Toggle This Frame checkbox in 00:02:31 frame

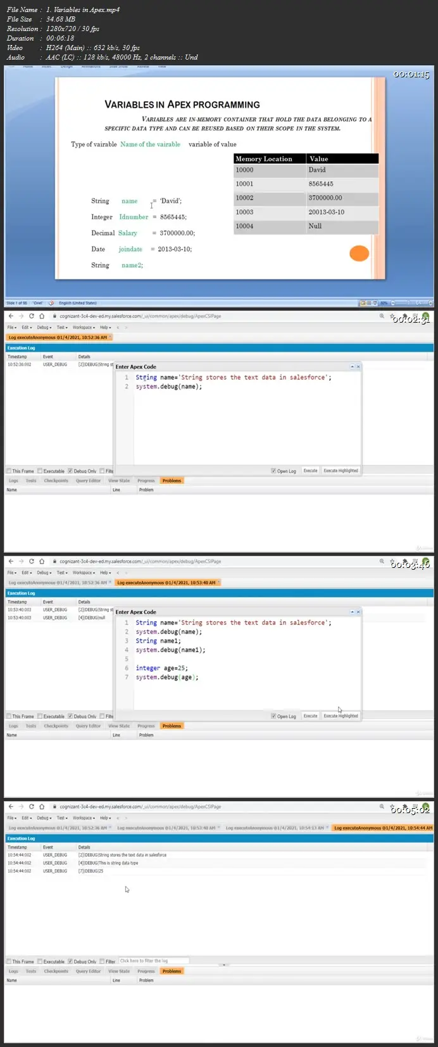9,471
